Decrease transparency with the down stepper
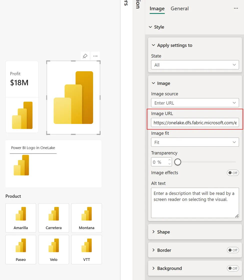Viewport: 244px width, 280px height. [170, 164]
